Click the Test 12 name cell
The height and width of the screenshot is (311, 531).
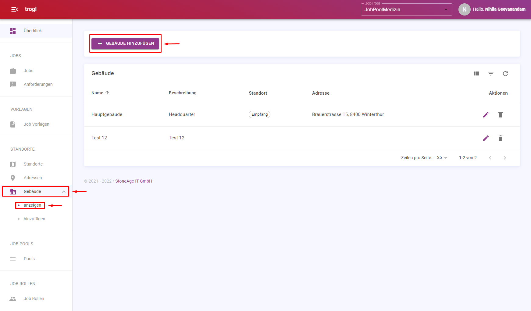click(x=99, y=138)
